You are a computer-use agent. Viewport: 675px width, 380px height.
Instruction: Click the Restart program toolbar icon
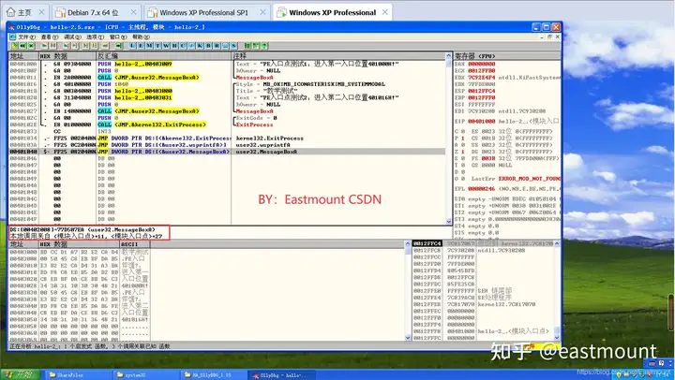(22, 46)
